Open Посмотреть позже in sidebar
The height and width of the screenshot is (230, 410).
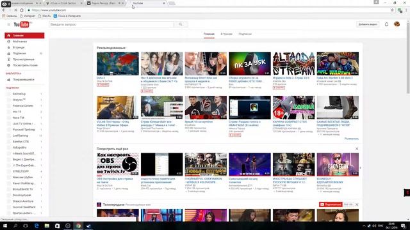pos(24,65)
